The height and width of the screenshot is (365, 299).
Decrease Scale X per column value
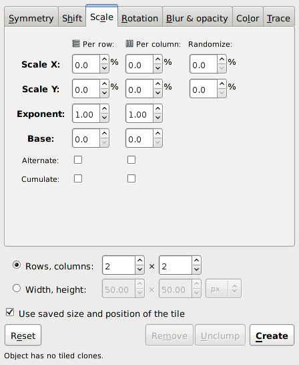pos(158,68)
